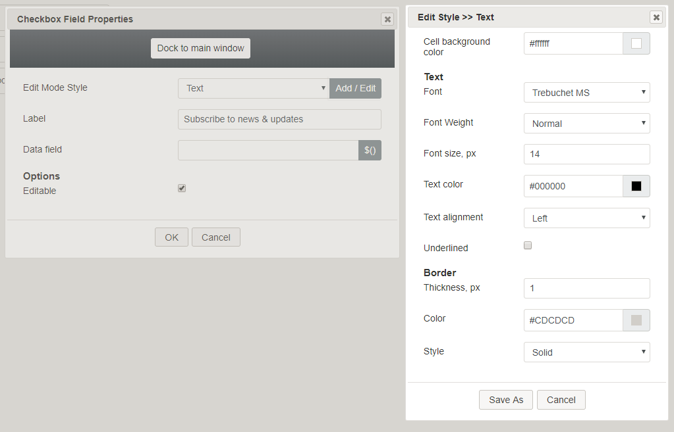The height and width of the screenshot is (432, 674).
Task: Open the Font dropdown showing Trebuchet MS
Action: (x=587, y=93)
